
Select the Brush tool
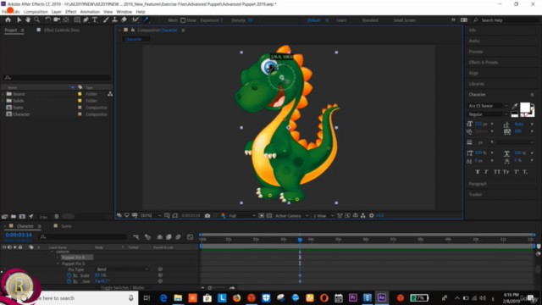(x=106, y=20)
